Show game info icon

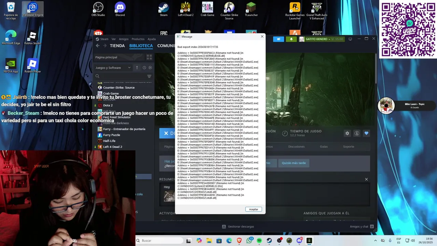click(x=357, y=133)
